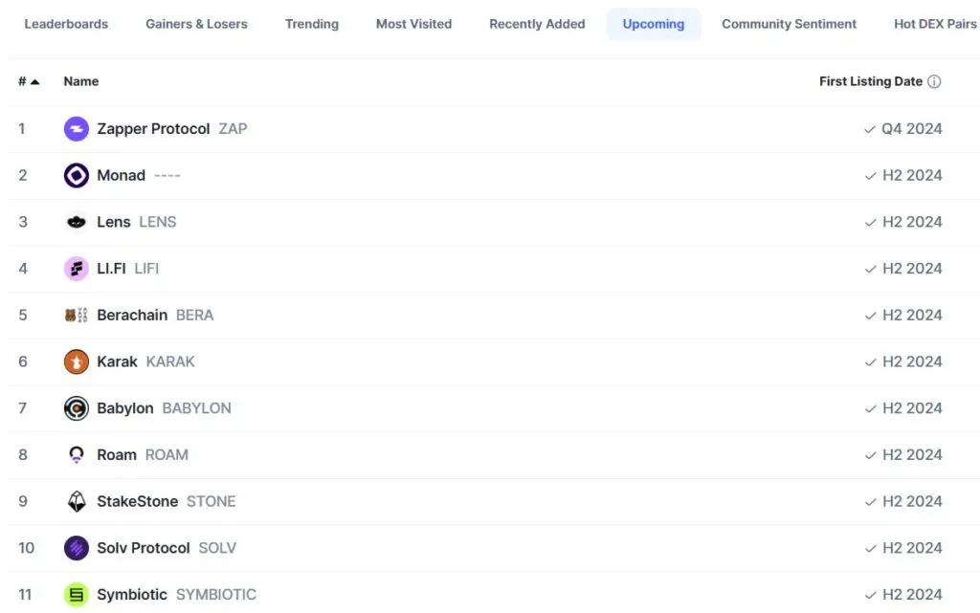Click the Name column header
The height and width of the screenshot is (613, 980).
pos(81,82)
